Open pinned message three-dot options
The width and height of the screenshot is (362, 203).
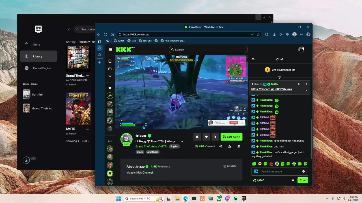[x=306, y=84]
